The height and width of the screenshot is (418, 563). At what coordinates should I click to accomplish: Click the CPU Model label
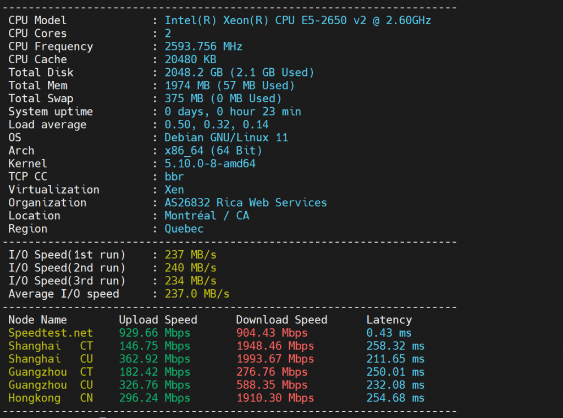coord(38,20)
